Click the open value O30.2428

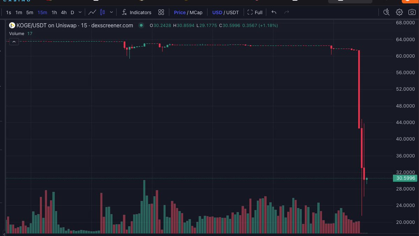tap(160, 25)
